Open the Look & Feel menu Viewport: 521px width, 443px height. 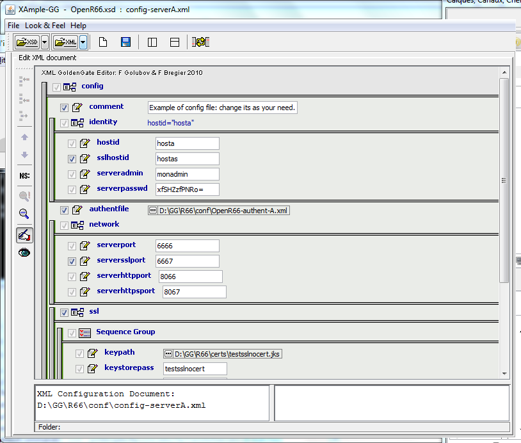pyautogui.click(x=45, y=26)
